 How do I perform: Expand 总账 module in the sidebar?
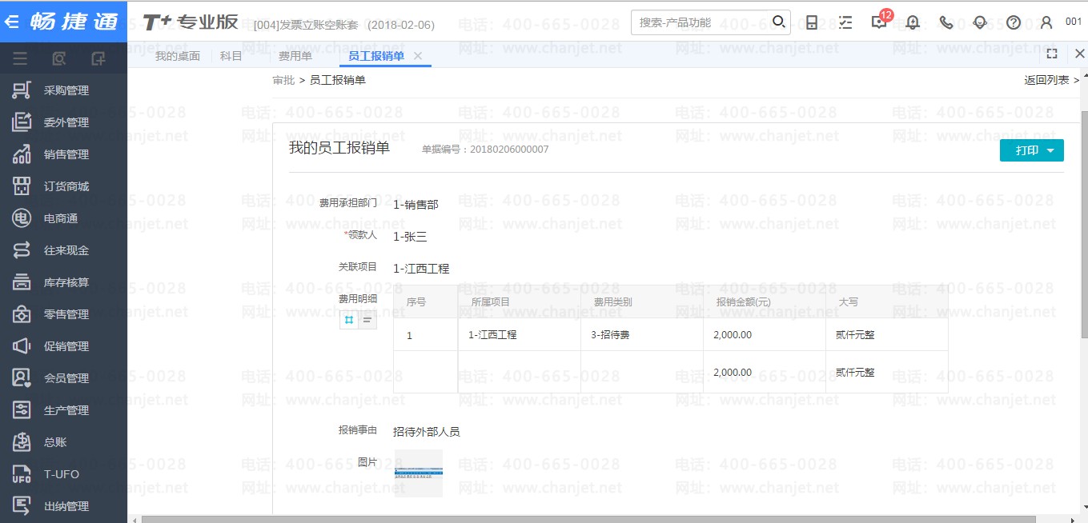[54, 442]
